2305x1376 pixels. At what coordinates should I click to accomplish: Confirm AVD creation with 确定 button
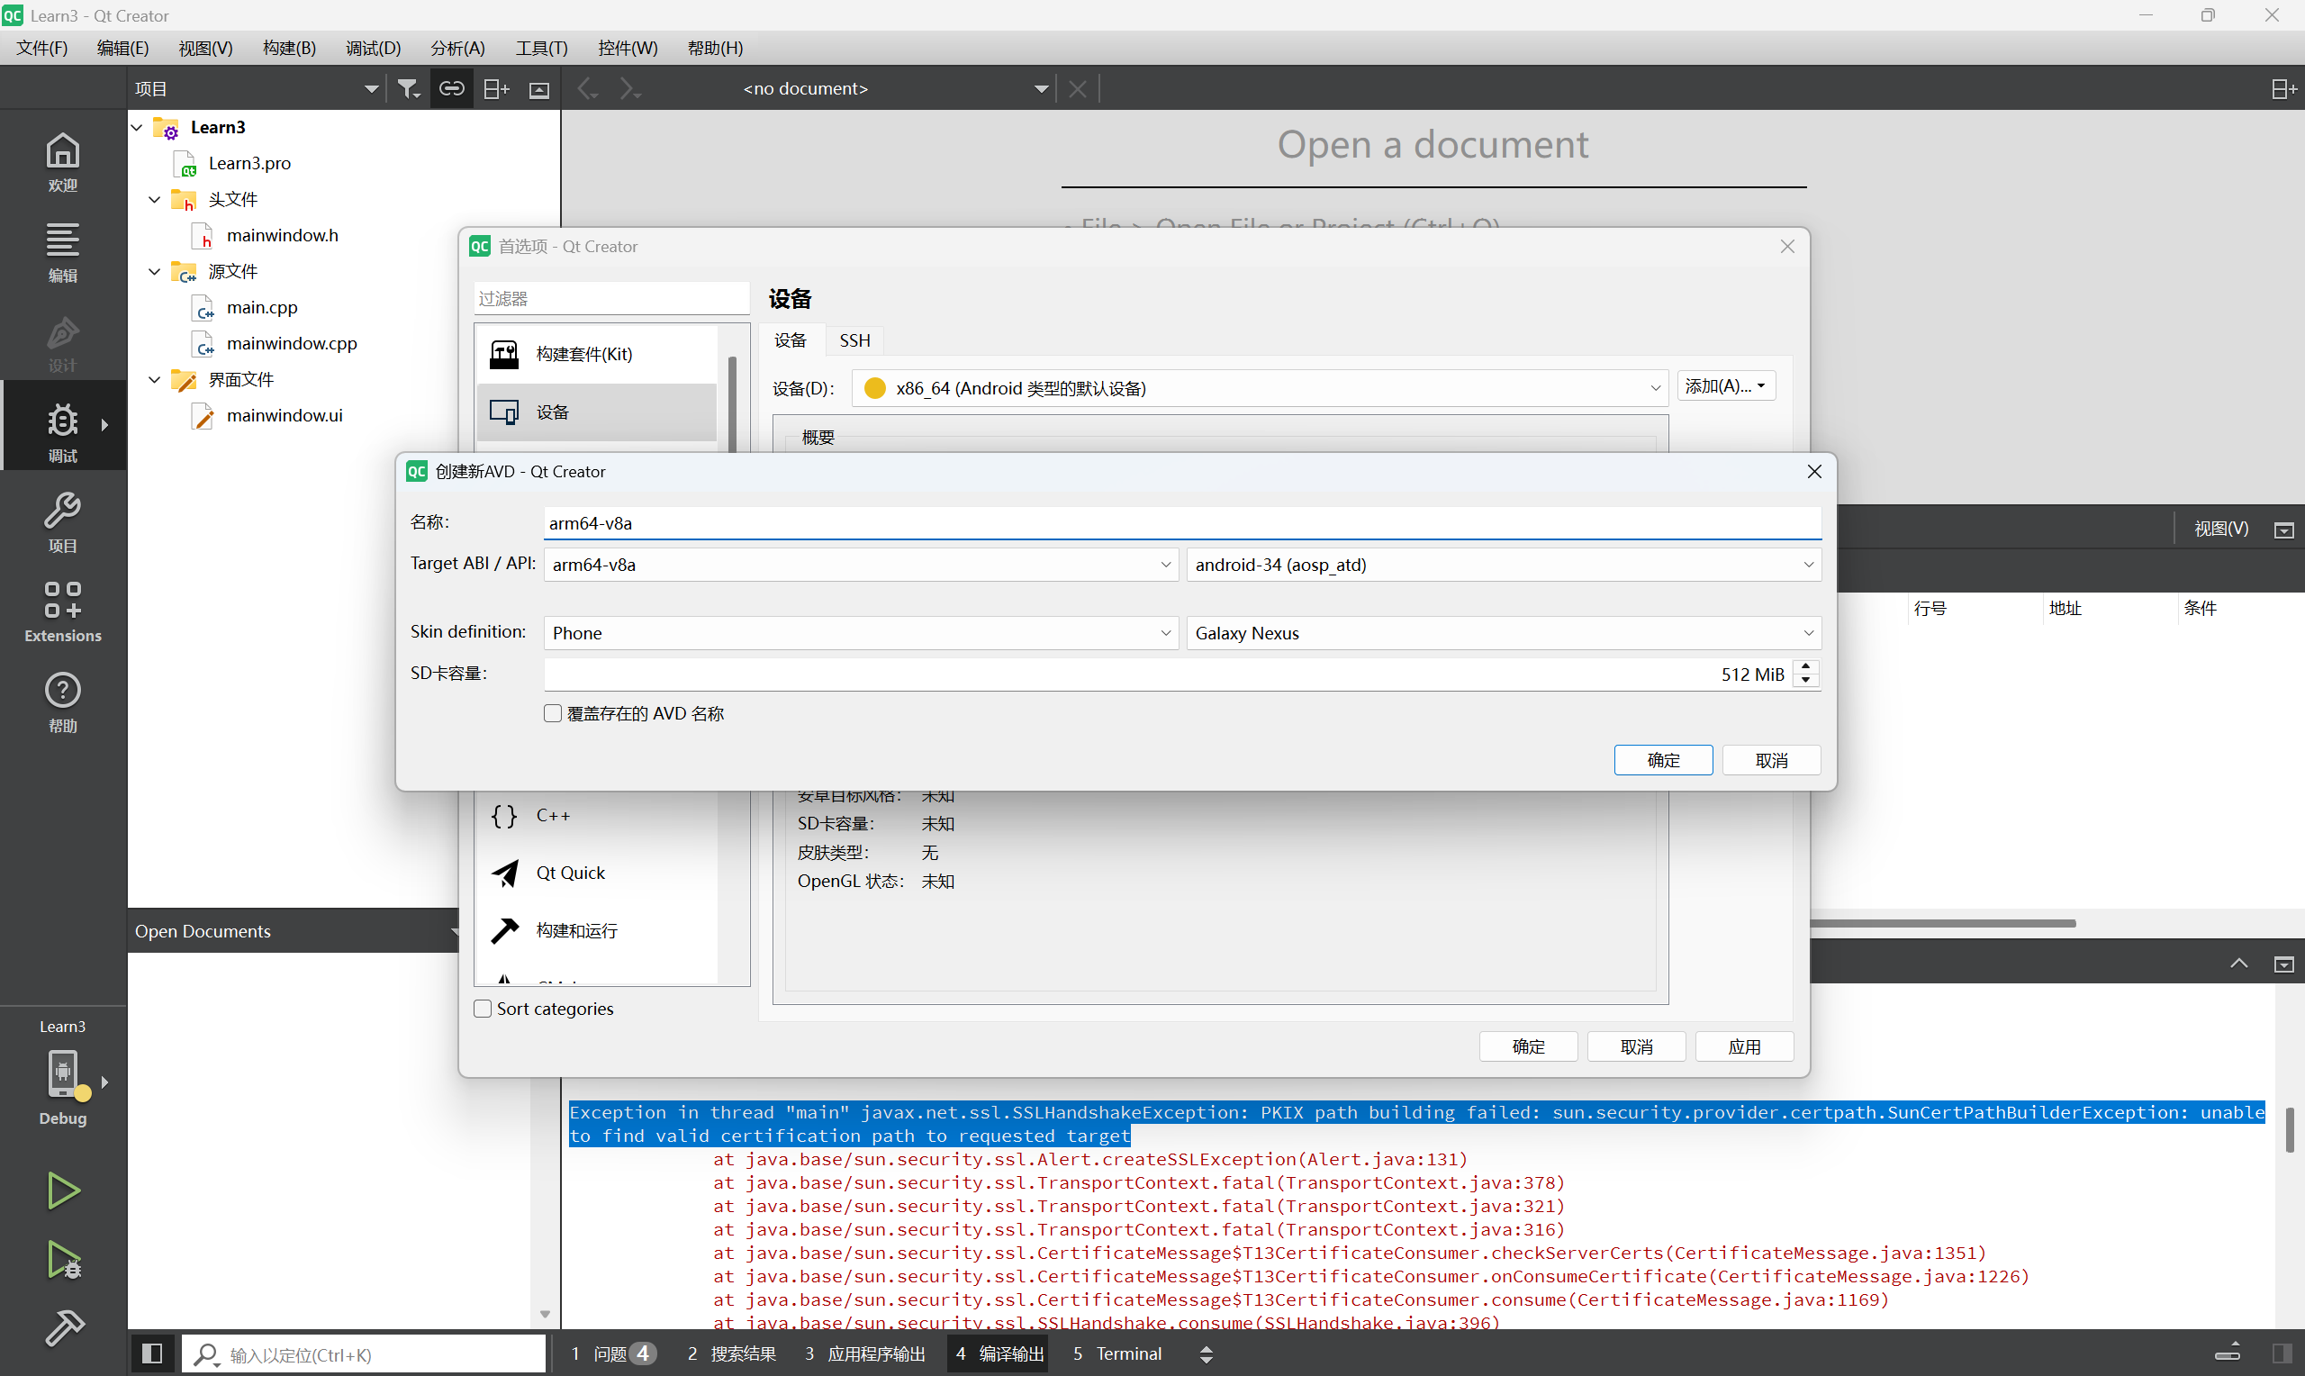pos(1663,760)
